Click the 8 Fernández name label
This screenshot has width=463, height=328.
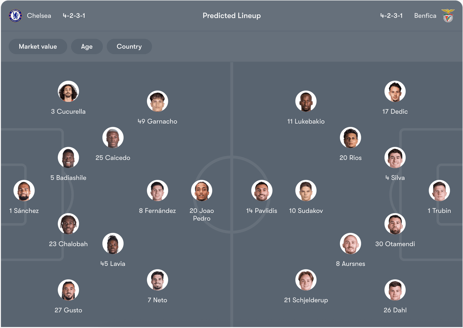pyautogui.click(x=157, y=211)
